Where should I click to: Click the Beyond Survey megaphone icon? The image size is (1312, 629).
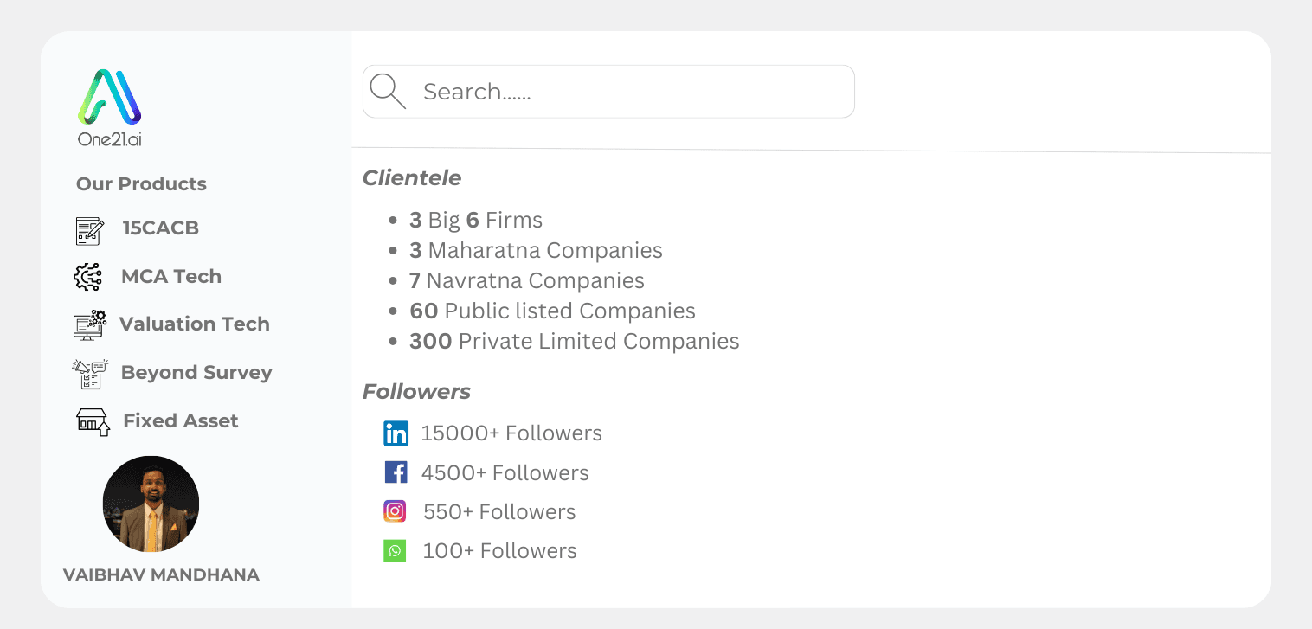[90, 373]
